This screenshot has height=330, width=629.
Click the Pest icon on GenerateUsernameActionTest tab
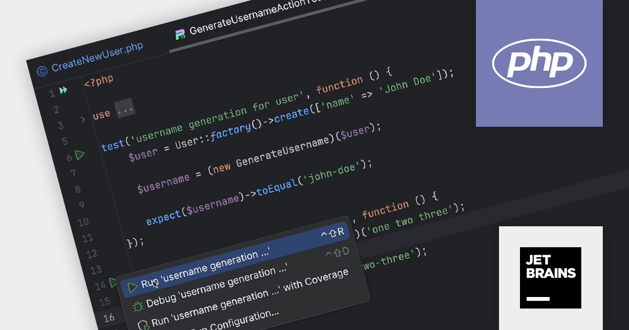click(x=180, y=35)
